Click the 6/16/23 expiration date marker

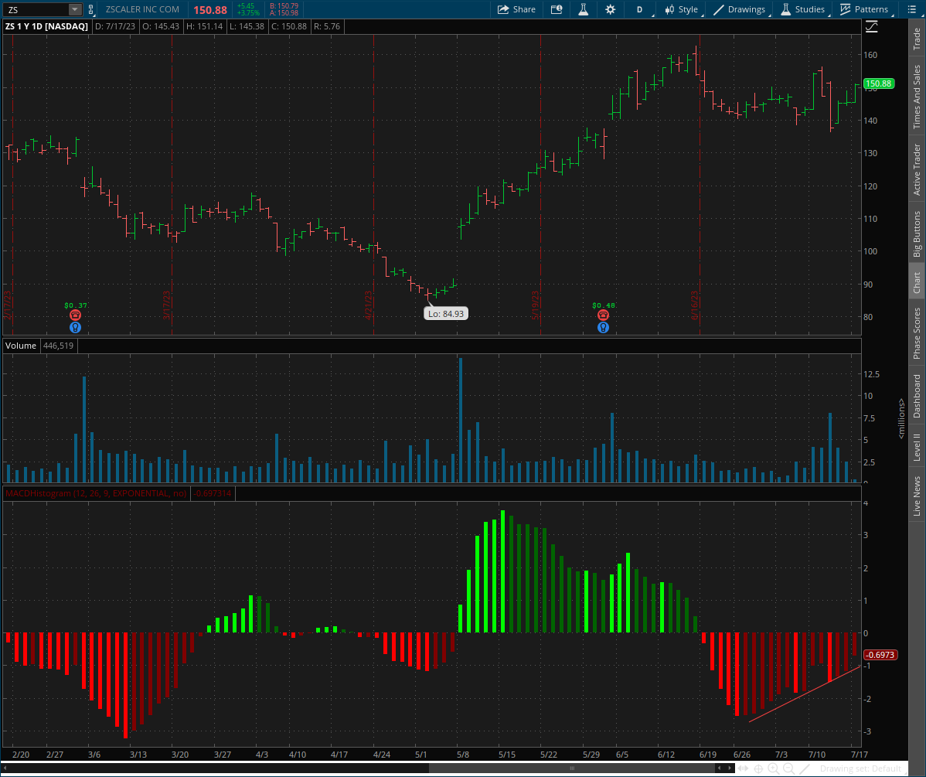tap(695, 305)
